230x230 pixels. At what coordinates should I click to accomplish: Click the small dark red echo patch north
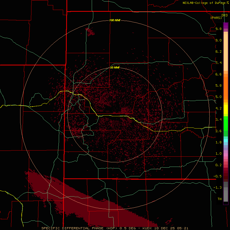point(90,32)
